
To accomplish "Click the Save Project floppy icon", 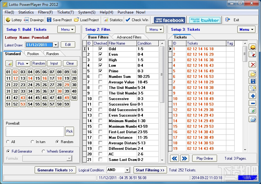I will tap(49, 20).
